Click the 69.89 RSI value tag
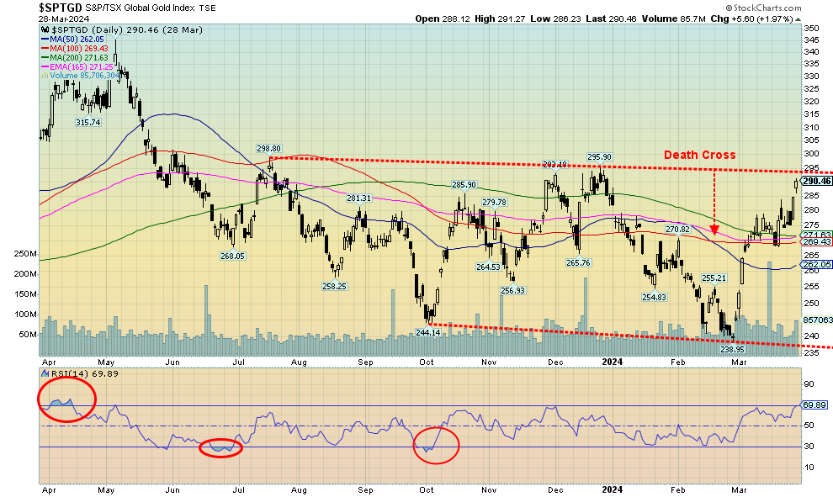833x497 pixels. 815,405
